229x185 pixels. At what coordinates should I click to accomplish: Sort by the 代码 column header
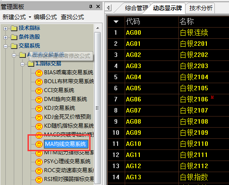pyautogui.click(x=152, y=22)
